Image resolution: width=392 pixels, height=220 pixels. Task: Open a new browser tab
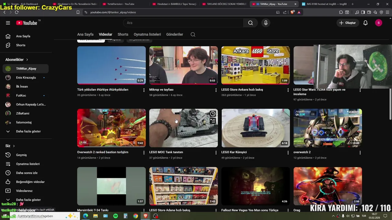[352, 4]
